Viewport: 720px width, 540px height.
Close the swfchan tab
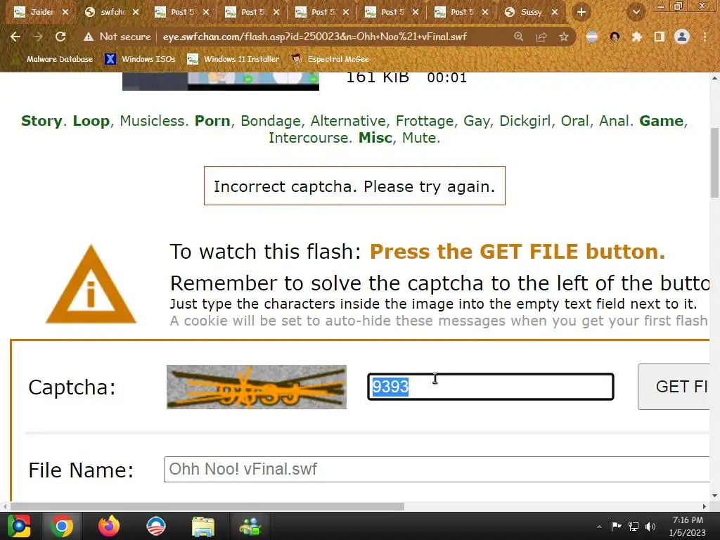tap(136, 13)
